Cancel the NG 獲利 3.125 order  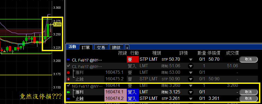tap(248, 92)
